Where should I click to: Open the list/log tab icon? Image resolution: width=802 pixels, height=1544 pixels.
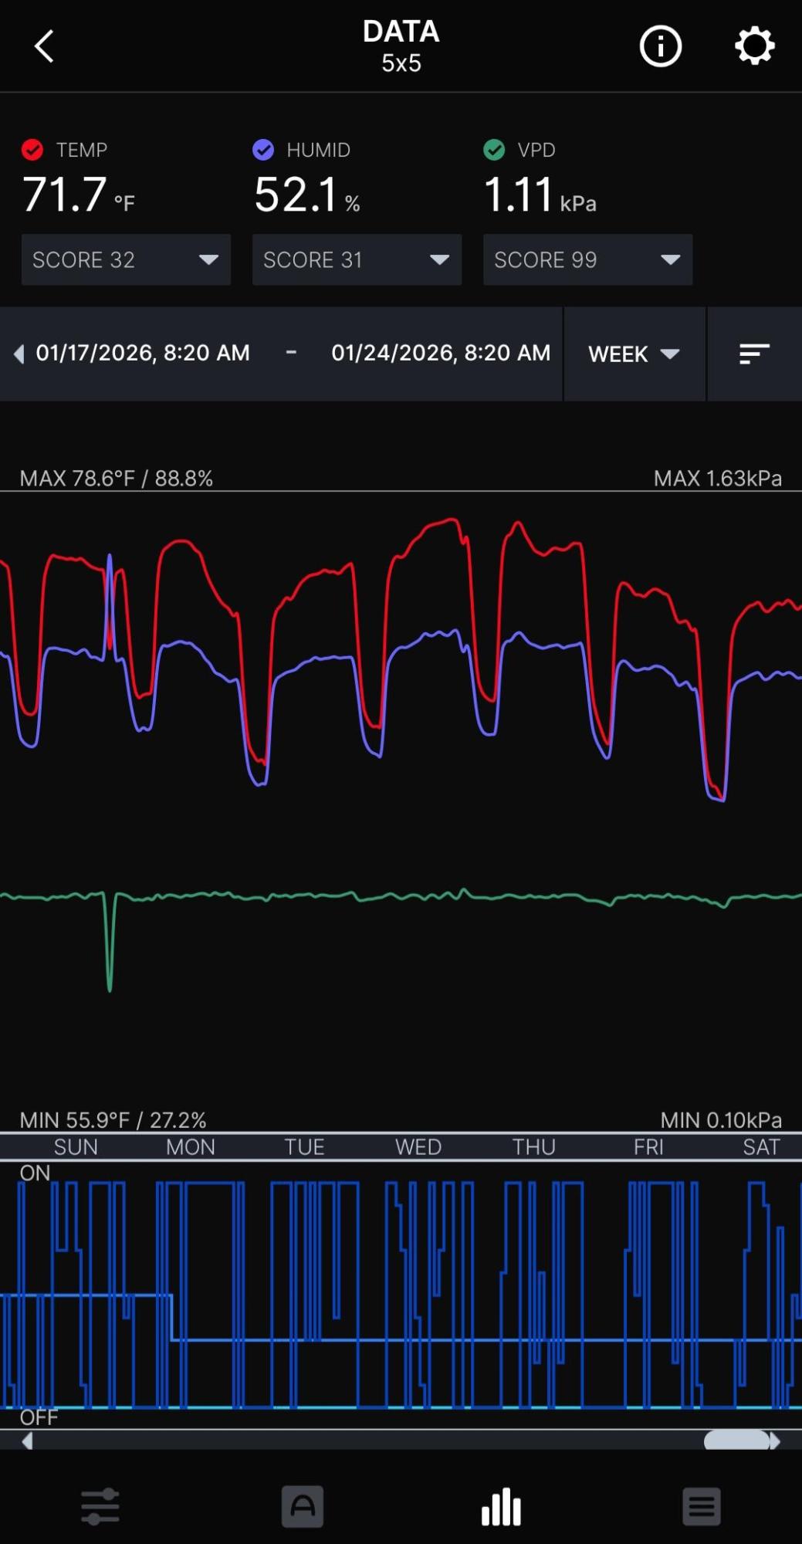701,1506
